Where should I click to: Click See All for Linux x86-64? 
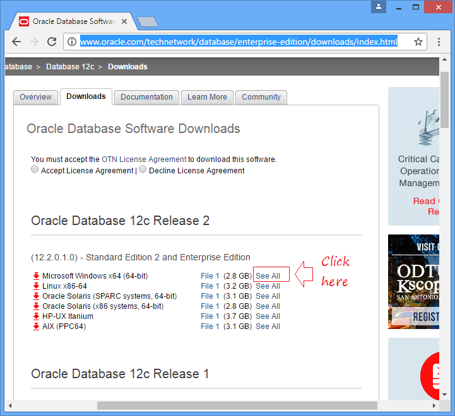(268, 286)
